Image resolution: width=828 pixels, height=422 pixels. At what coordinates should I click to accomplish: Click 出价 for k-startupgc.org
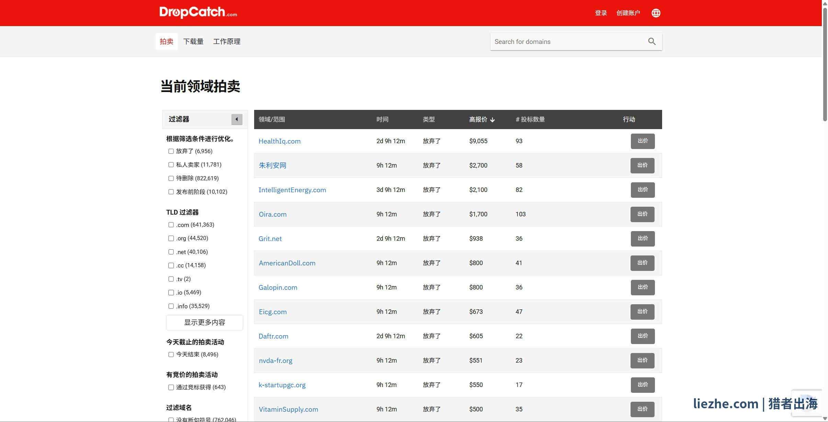[643, 385]
